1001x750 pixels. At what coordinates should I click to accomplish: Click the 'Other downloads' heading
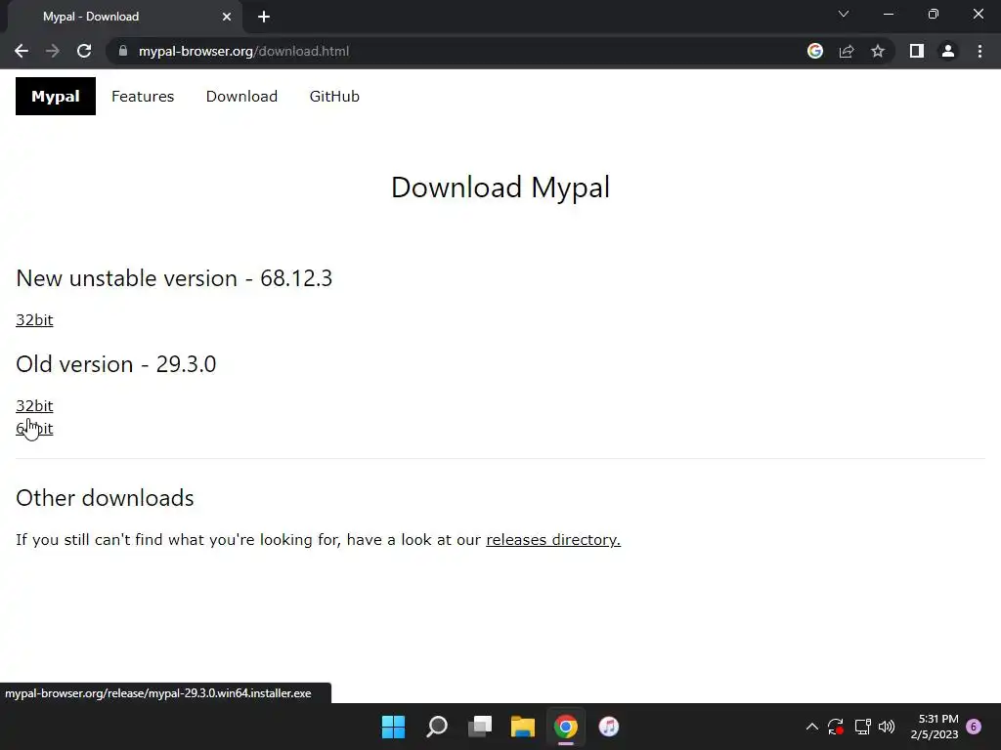click(105, 498)
